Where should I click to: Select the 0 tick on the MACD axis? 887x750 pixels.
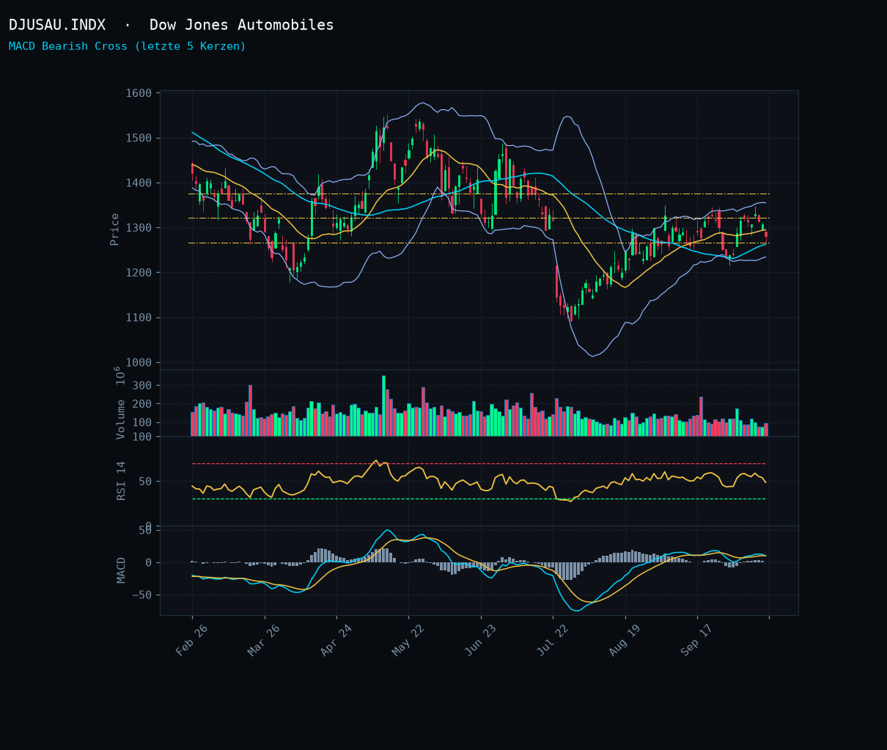[x=148, y=562]
